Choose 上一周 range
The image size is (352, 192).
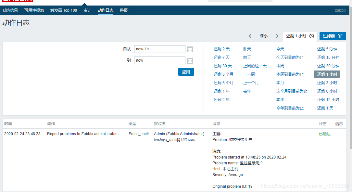[x=249, y=74]
